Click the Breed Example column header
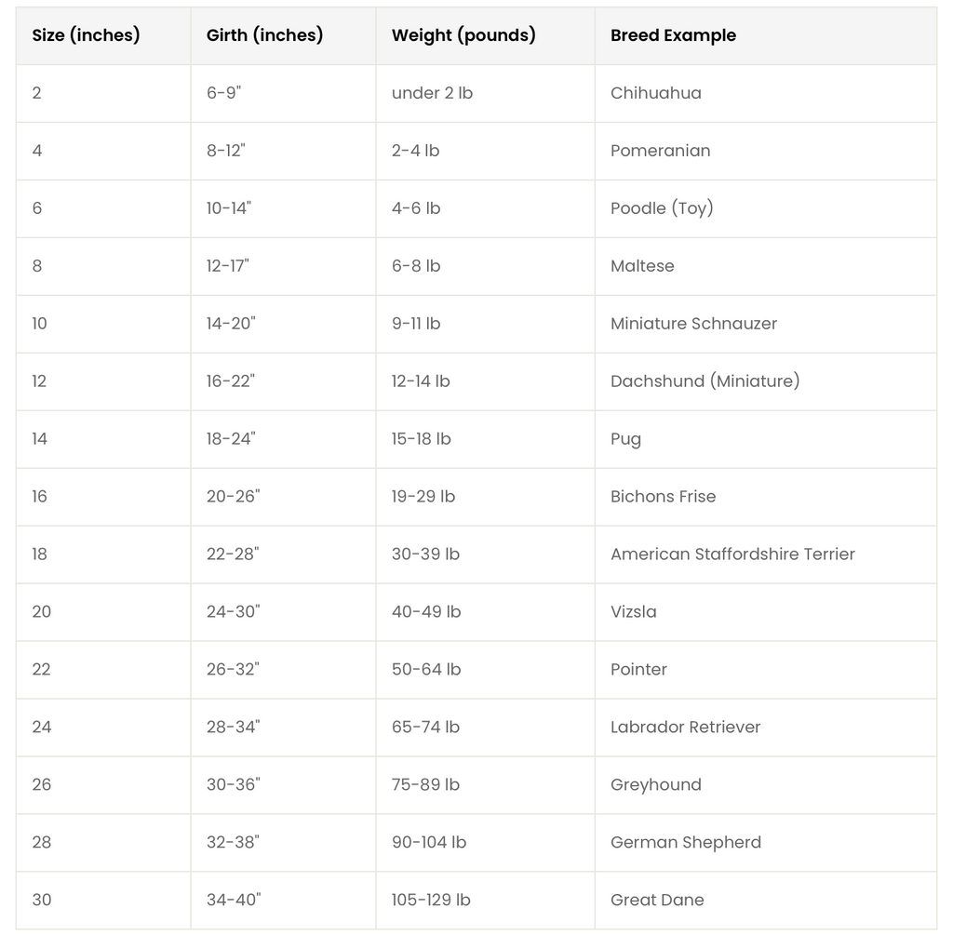Viewport: 953px width, 935px height. (x=765, y=36)
